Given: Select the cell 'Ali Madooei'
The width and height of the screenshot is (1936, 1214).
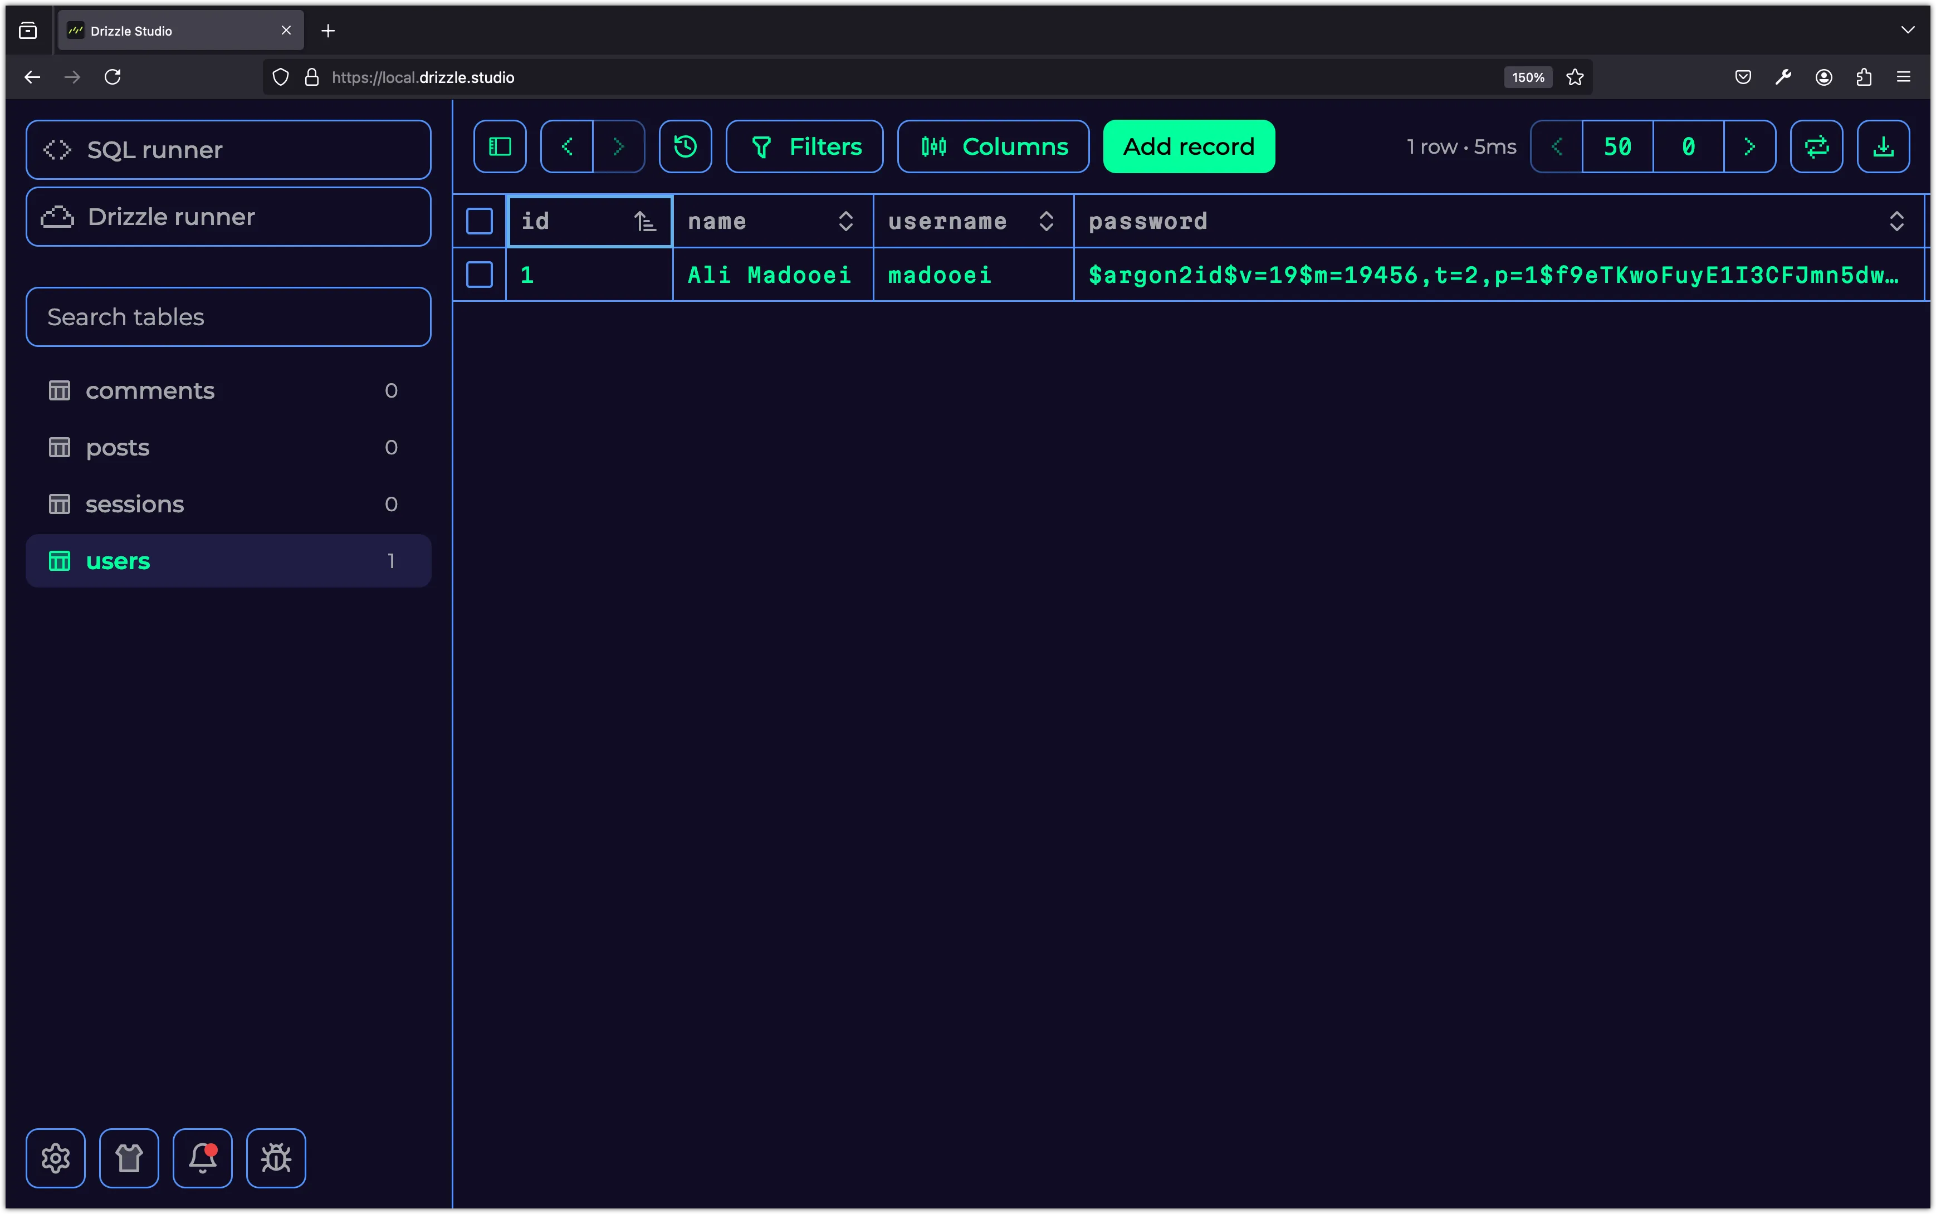Looking at the screenshot, I should coord(773,275).
